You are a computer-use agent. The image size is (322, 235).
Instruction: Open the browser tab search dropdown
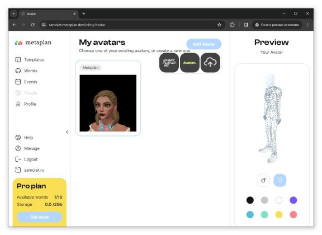tap(13, 14)
